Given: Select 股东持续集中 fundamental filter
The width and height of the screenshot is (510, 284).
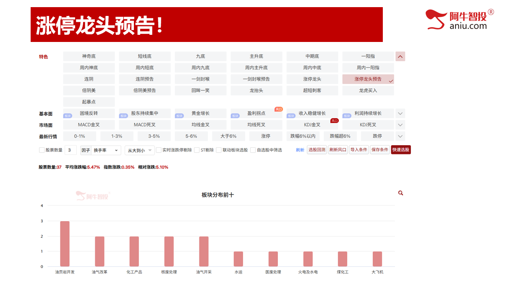Looking at the screenshot, I should pyautogui.click(x=145, y=113).
